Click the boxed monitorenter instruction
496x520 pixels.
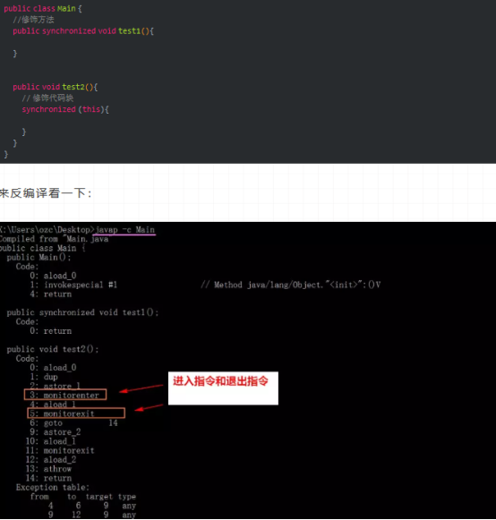(x=65, y=395)
